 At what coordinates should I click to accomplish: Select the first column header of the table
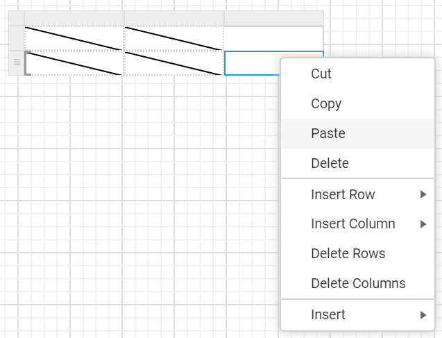tap(74, 18)
